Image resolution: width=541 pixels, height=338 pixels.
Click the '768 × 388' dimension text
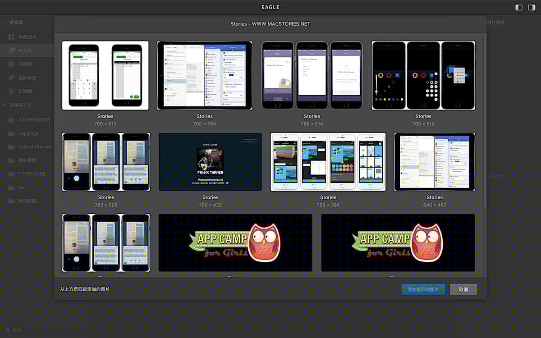pos(328,205)
